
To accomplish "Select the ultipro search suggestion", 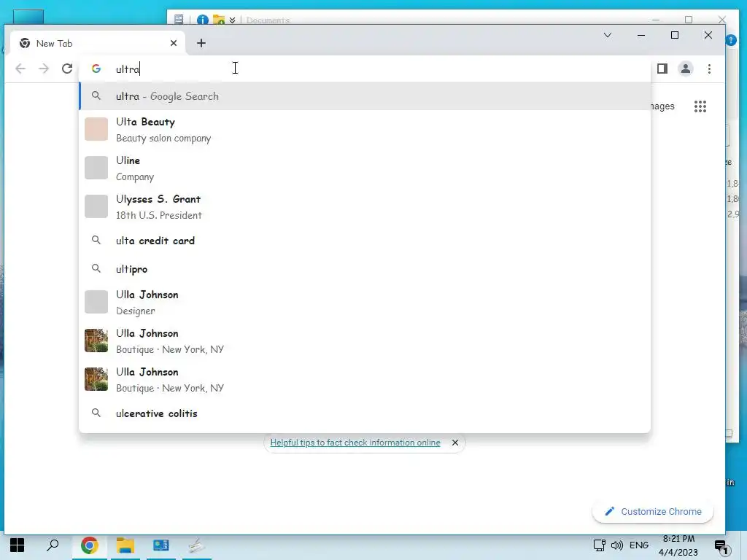I will [x=365, y=268].
